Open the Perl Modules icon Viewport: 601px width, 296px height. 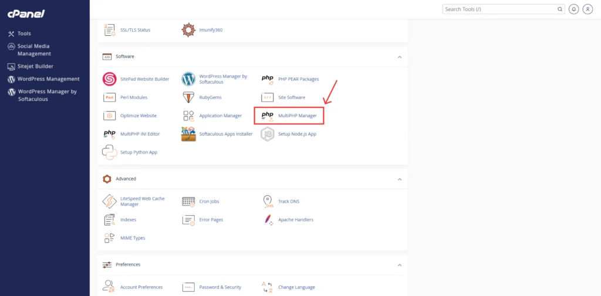(x=110, y=98)
